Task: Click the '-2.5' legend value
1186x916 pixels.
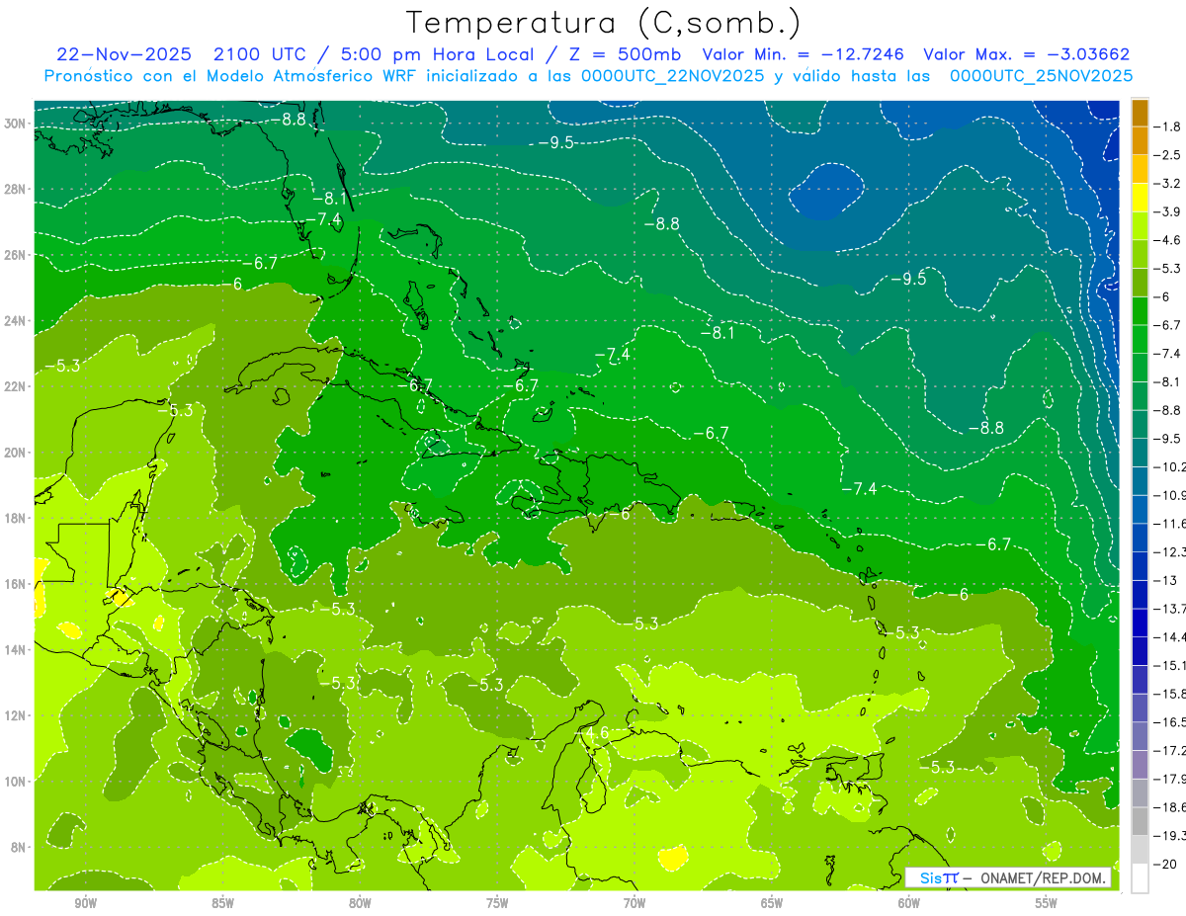Action: pyautogui.click(x=1166, y=155)
